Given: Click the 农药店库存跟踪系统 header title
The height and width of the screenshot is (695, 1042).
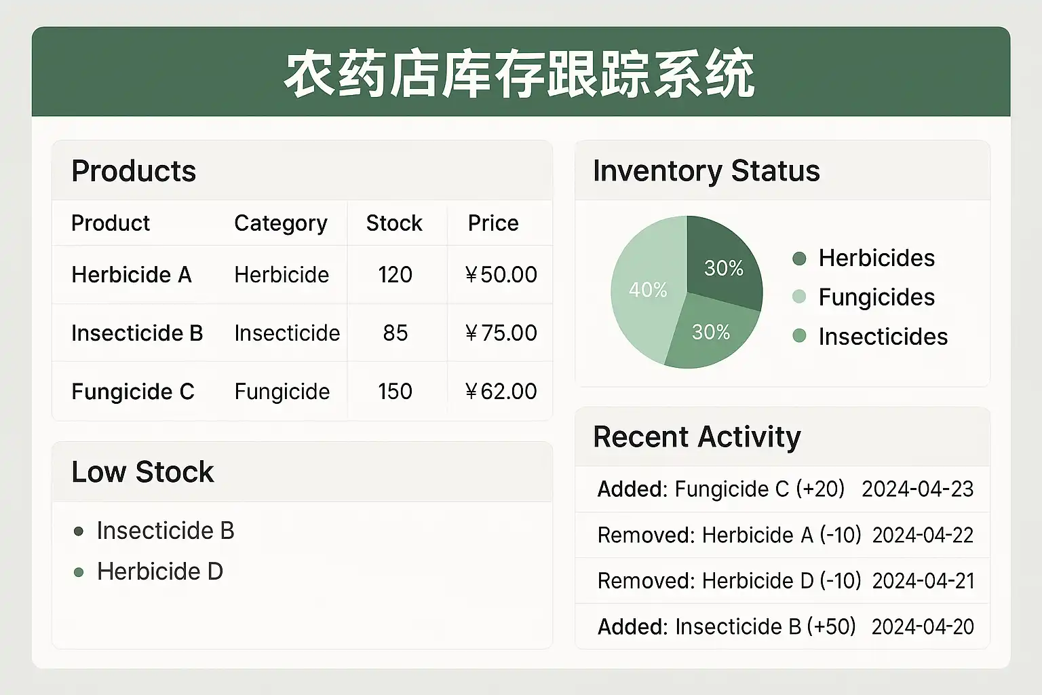Looking at the screenshot, I should click(x=520, y=73).
